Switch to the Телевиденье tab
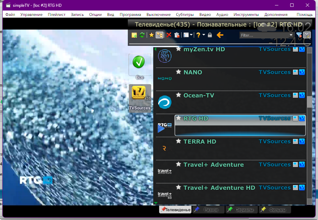The image size is (318, 220). (175, 209)
